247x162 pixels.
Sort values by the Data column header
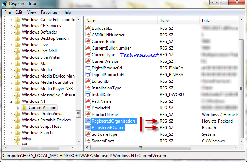(219, 21)
